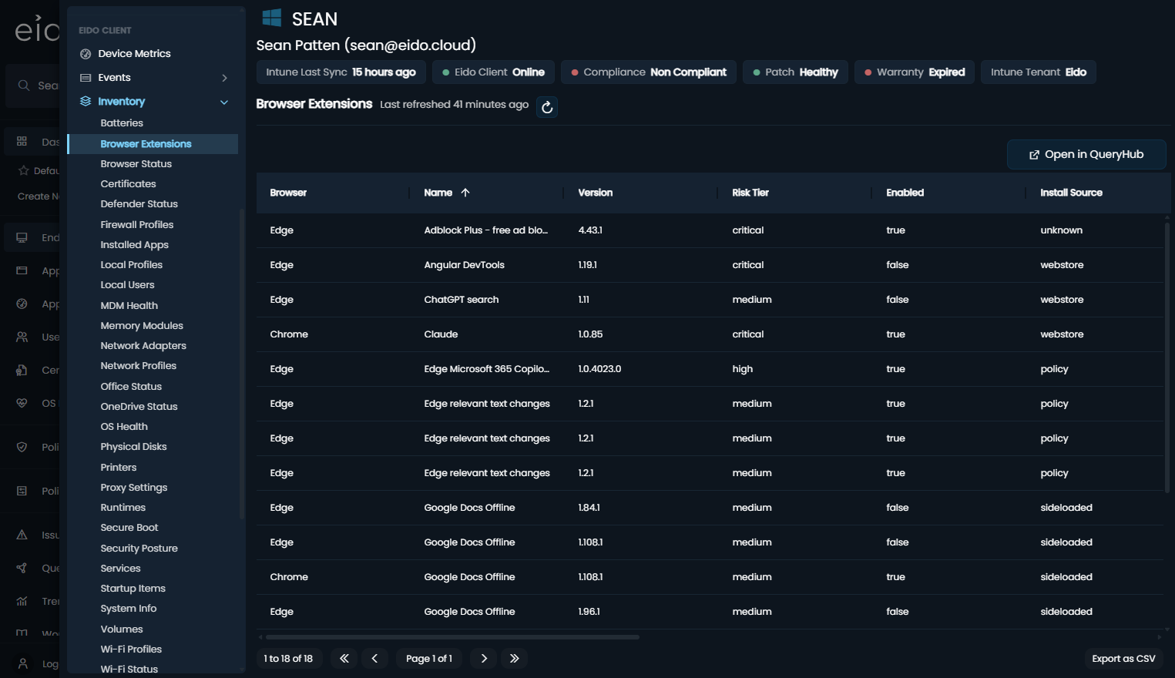1175x678 pixels.
Task: Go to previous page arrow
Action: pyautogui.click(x=374, y=658)
